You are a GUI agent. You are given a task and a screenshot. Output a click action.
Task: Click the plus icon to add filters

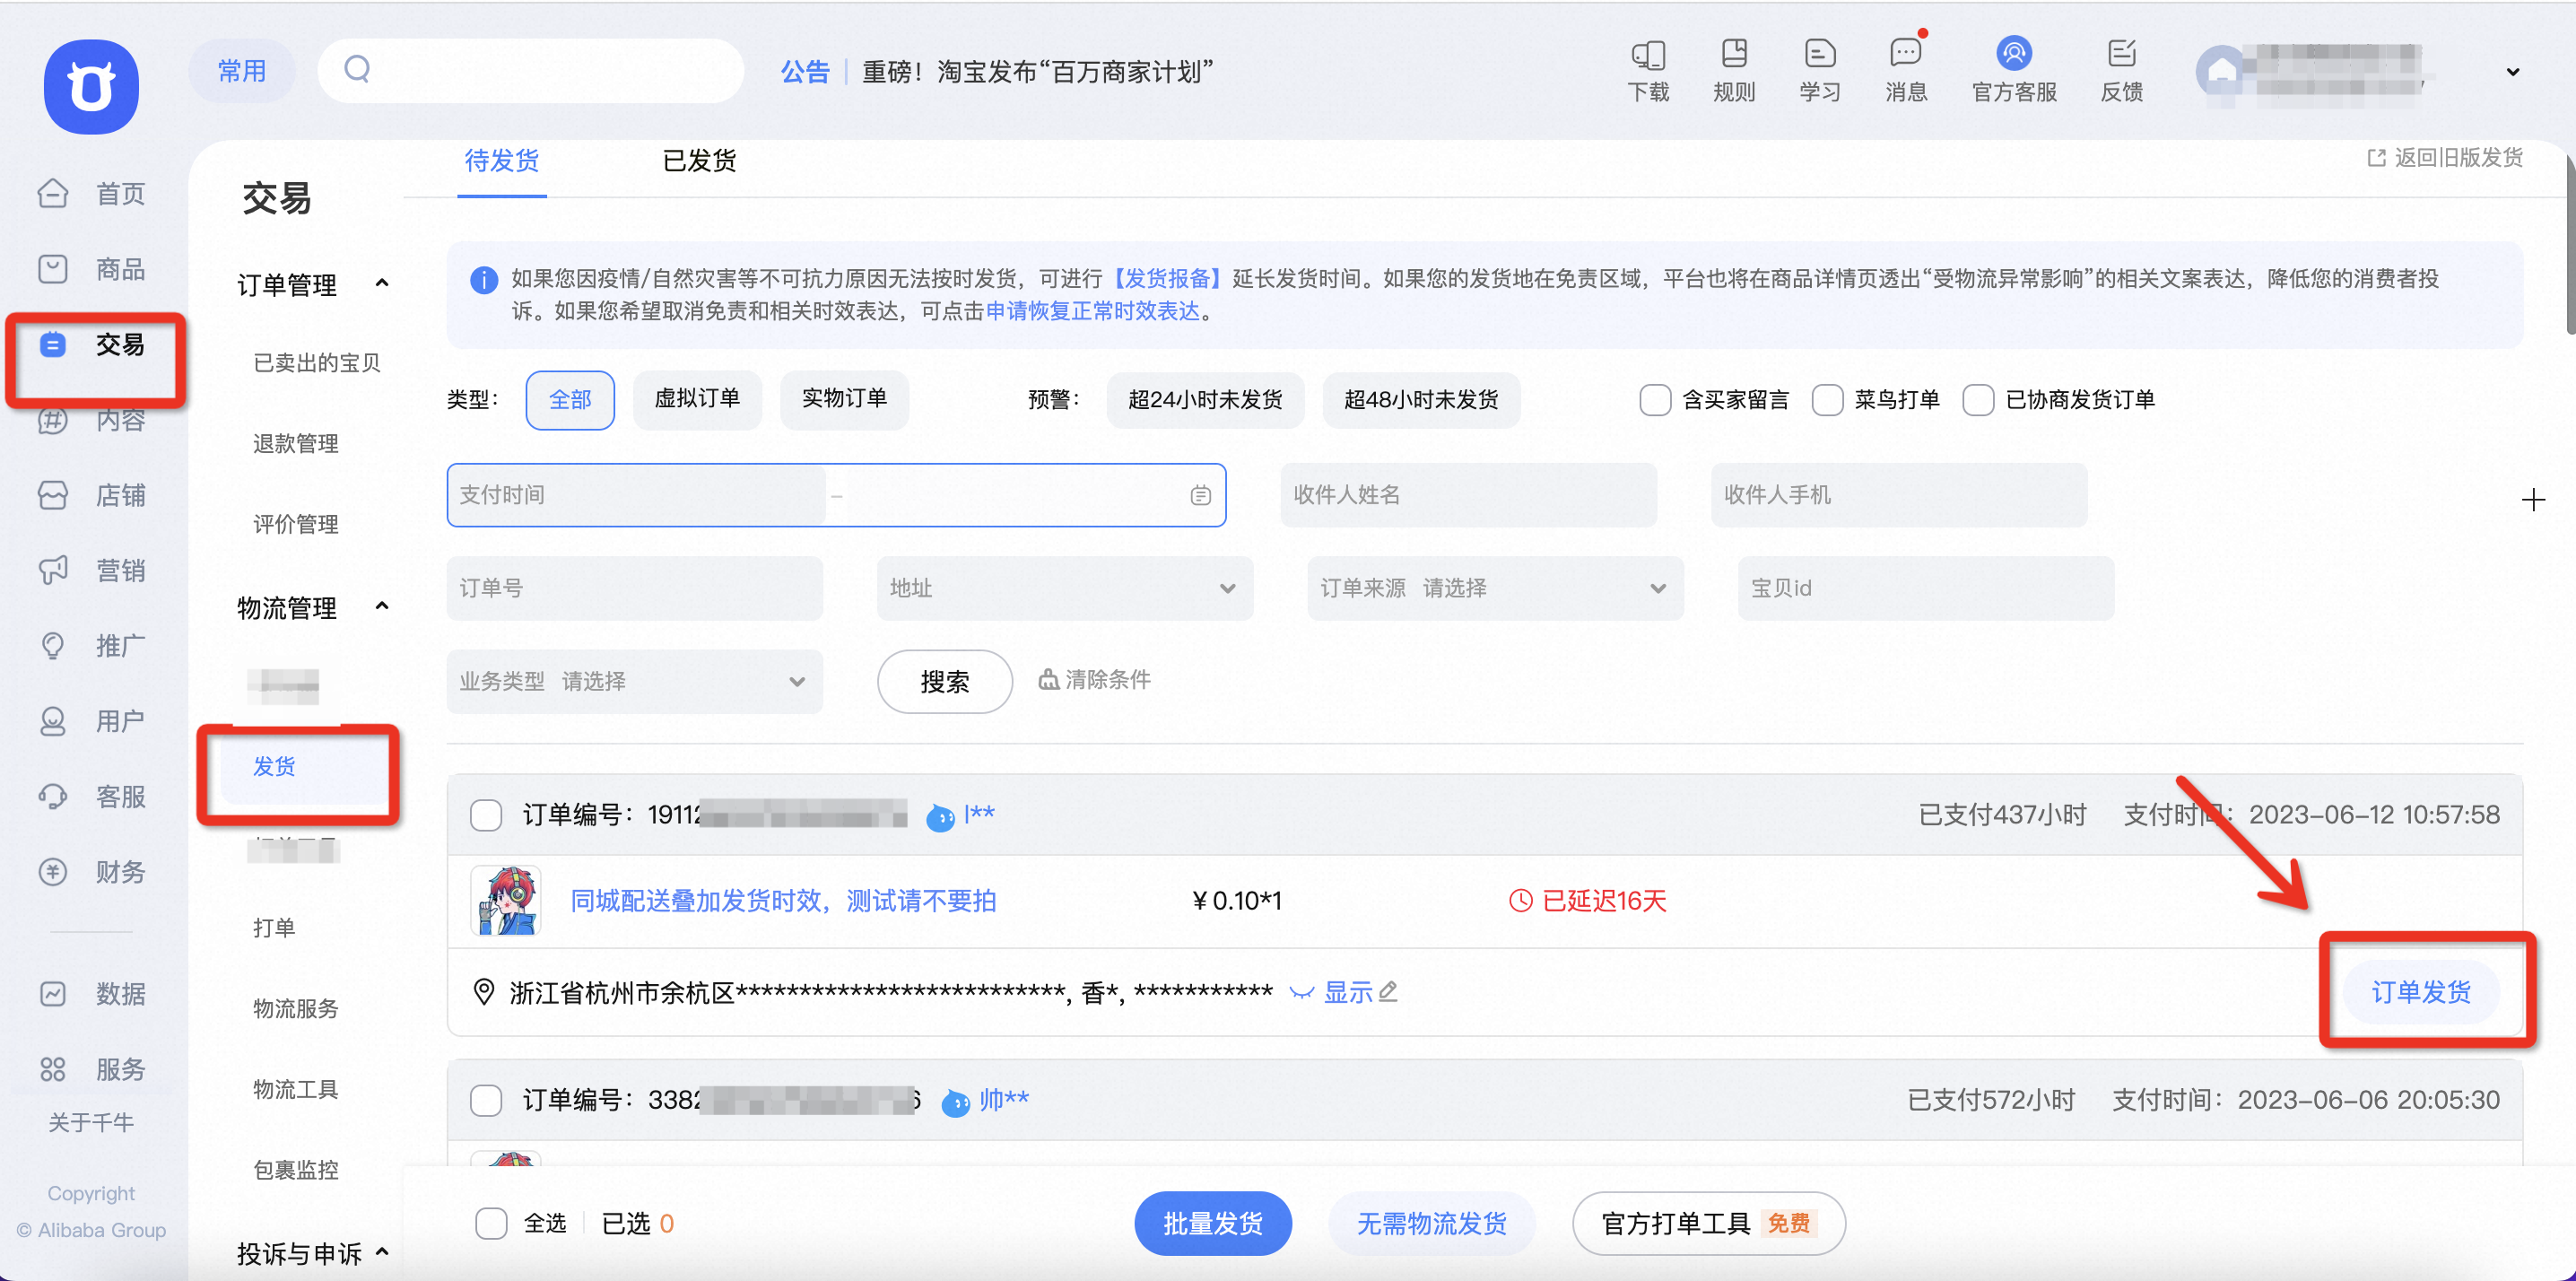click(x=2532, y=499)
